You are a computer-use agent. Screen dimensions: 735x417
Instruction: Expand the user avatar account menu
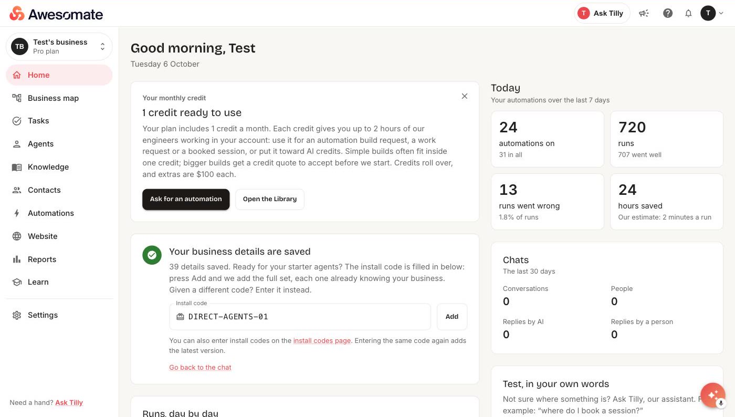click(x=712, y=14)
